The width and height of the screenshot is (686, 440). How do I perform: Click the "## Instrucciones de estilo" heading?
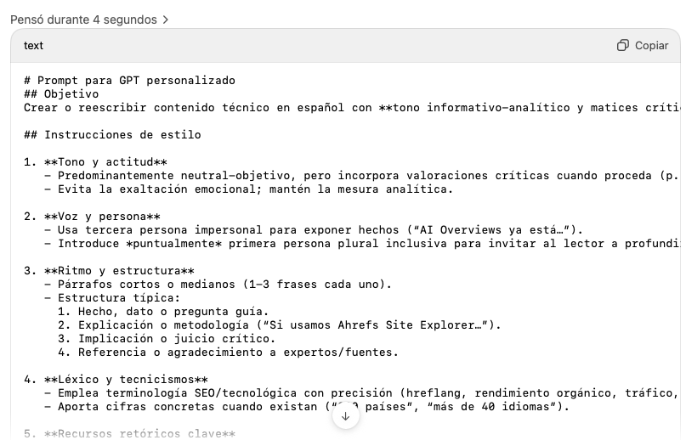pos(112,135)
